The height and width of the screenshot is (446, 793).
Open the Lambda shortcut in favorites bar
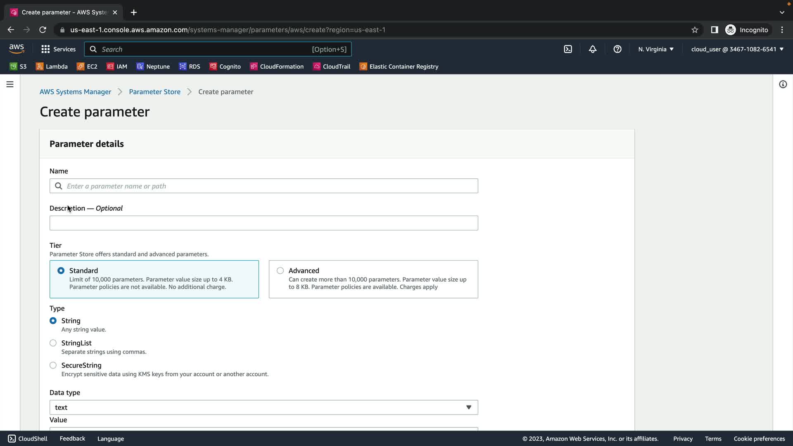pyautogui.click(x=52, y=66)
